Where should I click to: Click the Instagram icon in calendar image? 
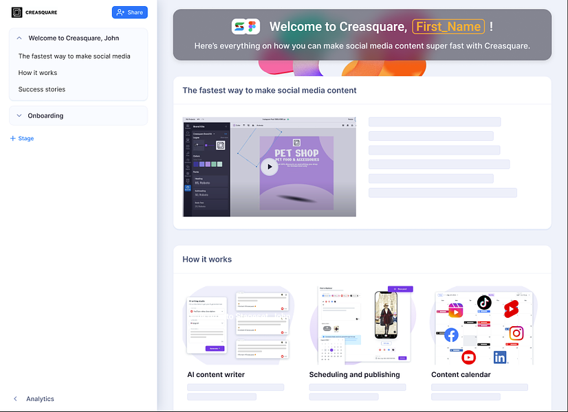tap(516, 333)
